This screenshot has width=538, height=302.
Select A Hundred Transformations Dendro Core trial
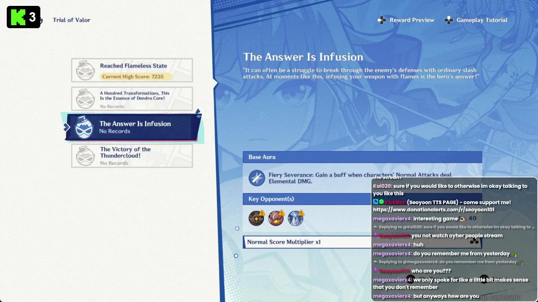(132, 99)
